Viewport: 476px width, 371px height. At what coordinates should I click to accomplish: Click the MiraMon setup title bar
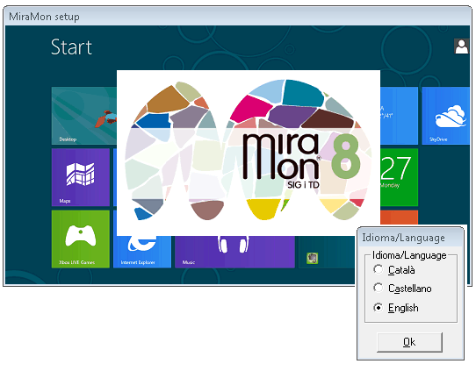(x=237, y=16)
